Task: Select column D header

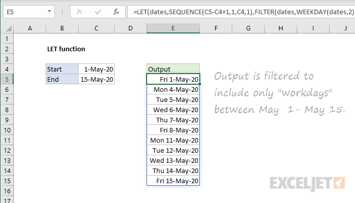Action: [x=130, y=28]
